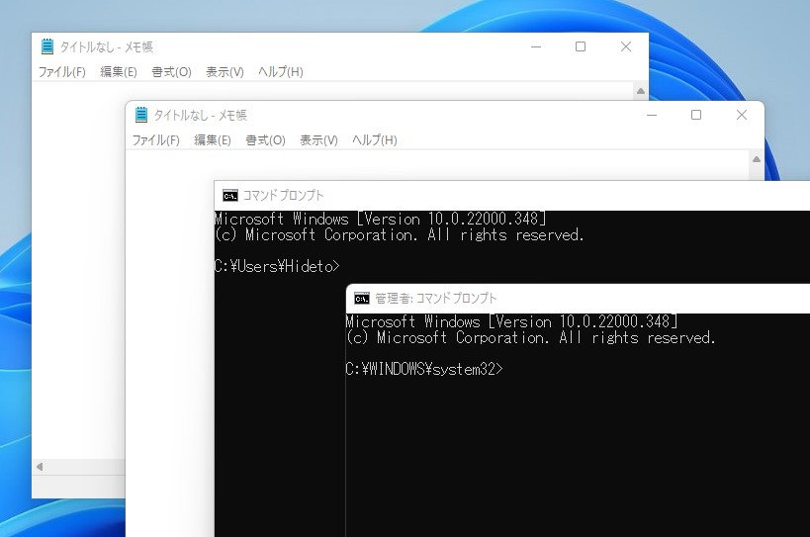The image size is (810, 537).
Task: Minimize the back Notepad window
Action: pos(536,47)
